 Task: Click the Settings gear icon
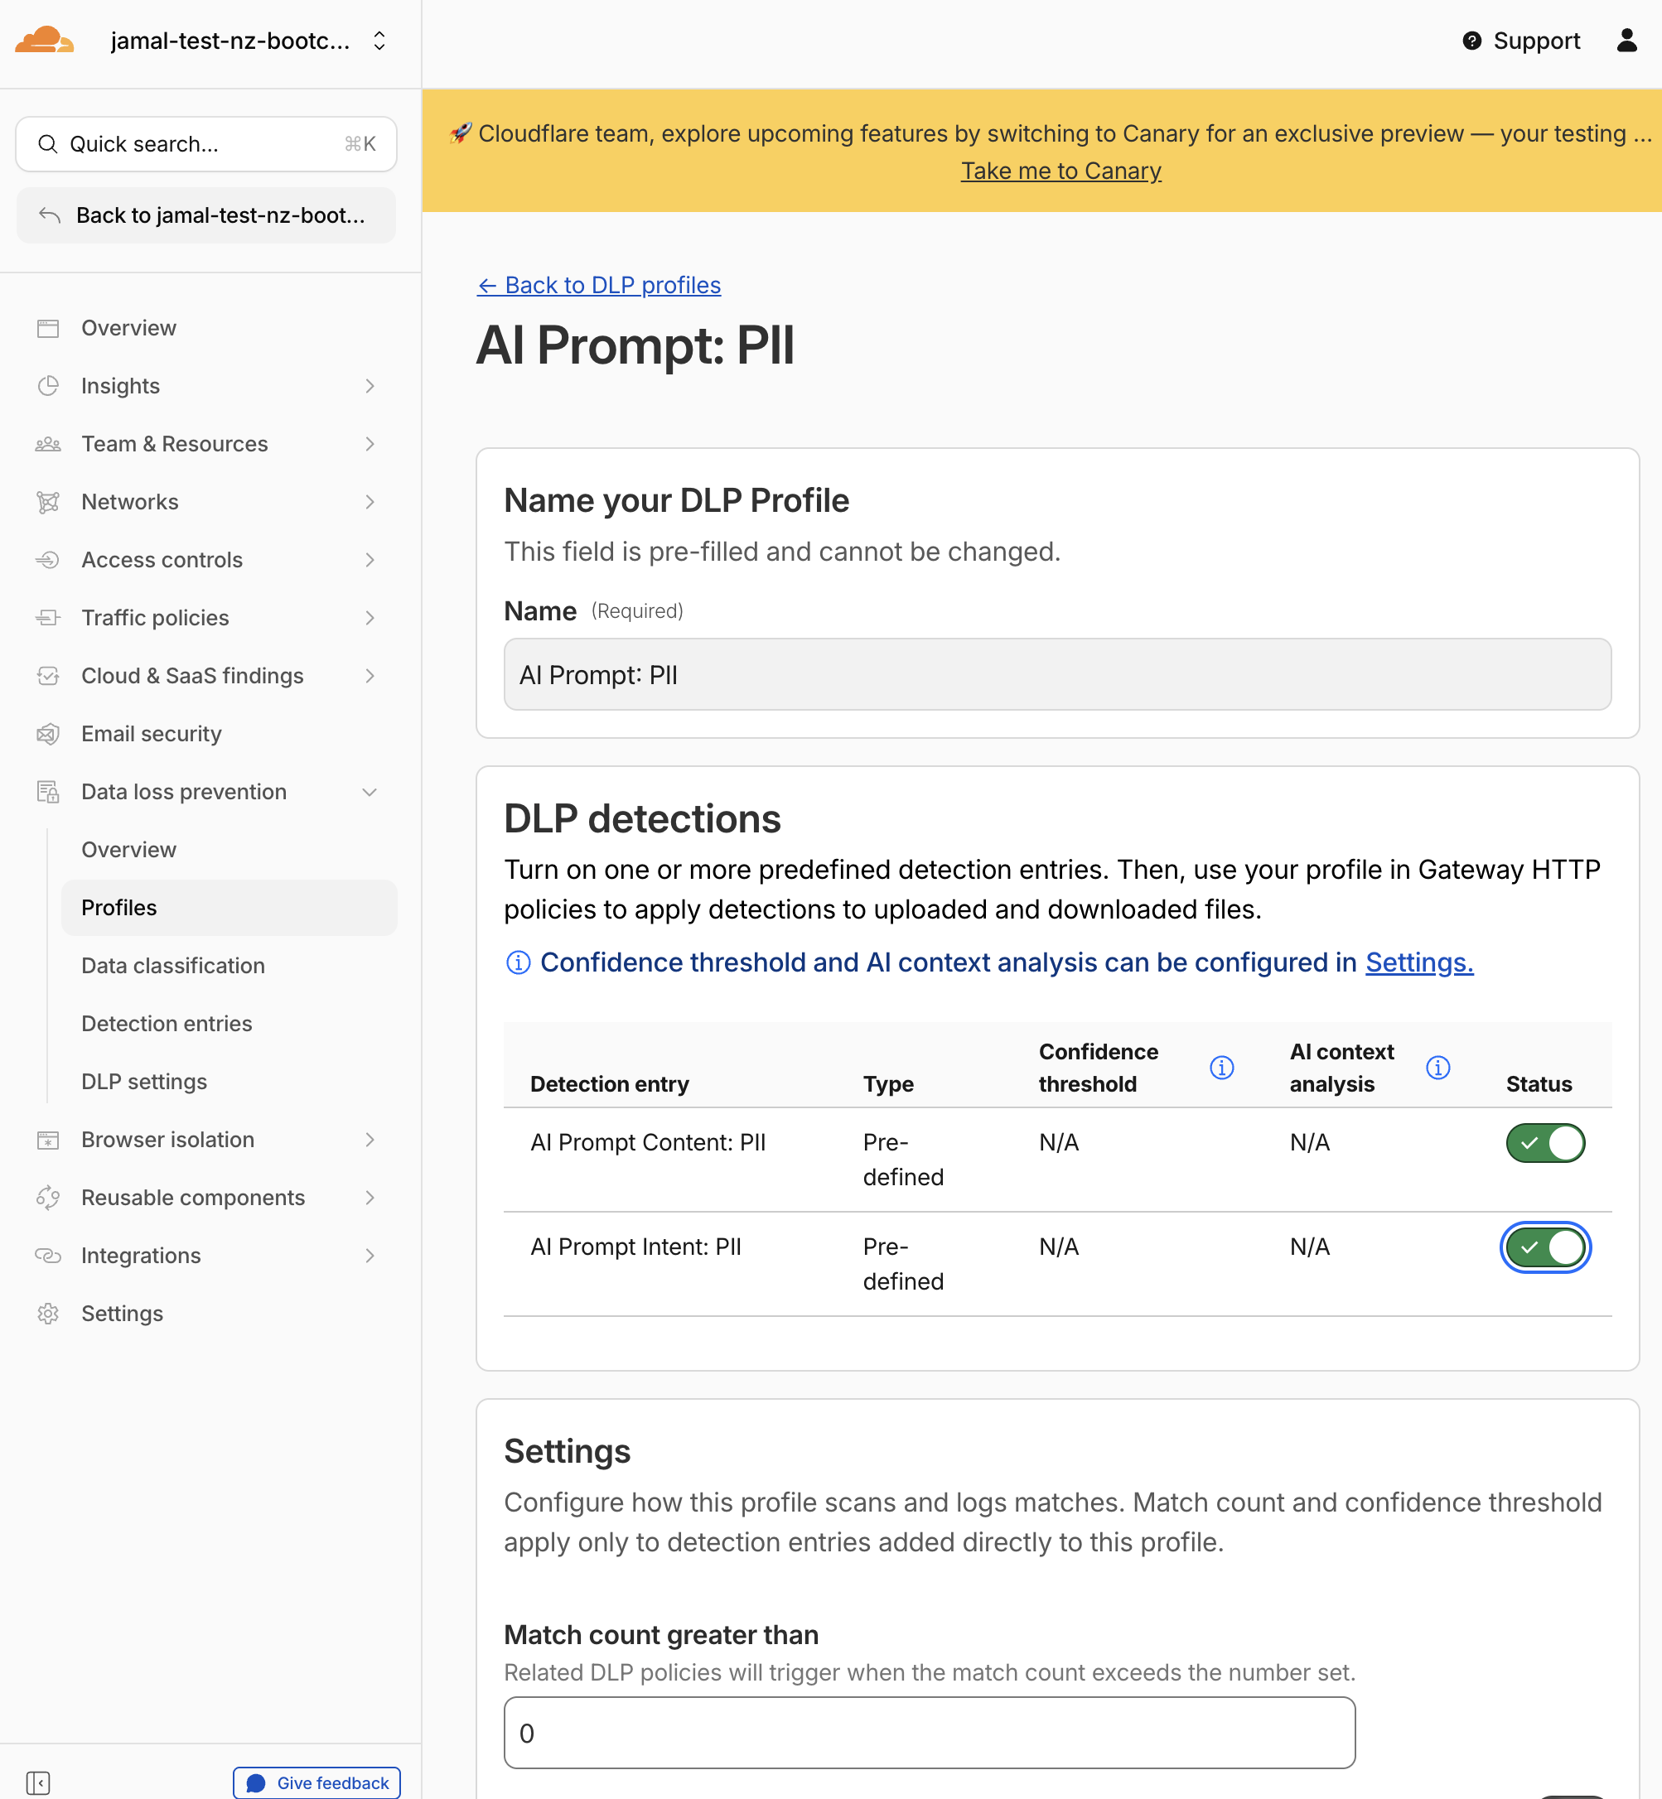48,1314
